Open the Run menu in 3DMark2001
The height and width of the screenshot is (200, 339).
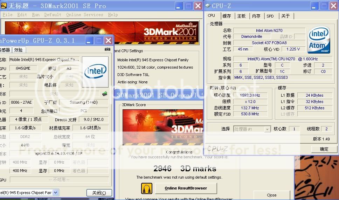36,15
